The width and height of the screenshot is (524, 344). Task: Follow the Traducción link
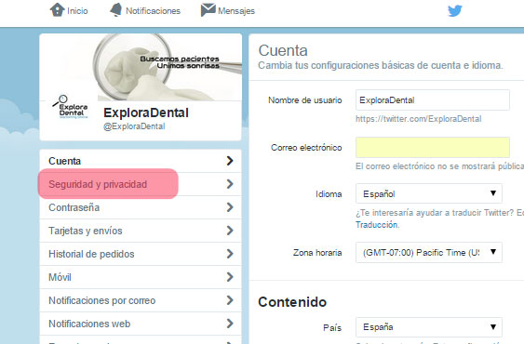[377, 225]
